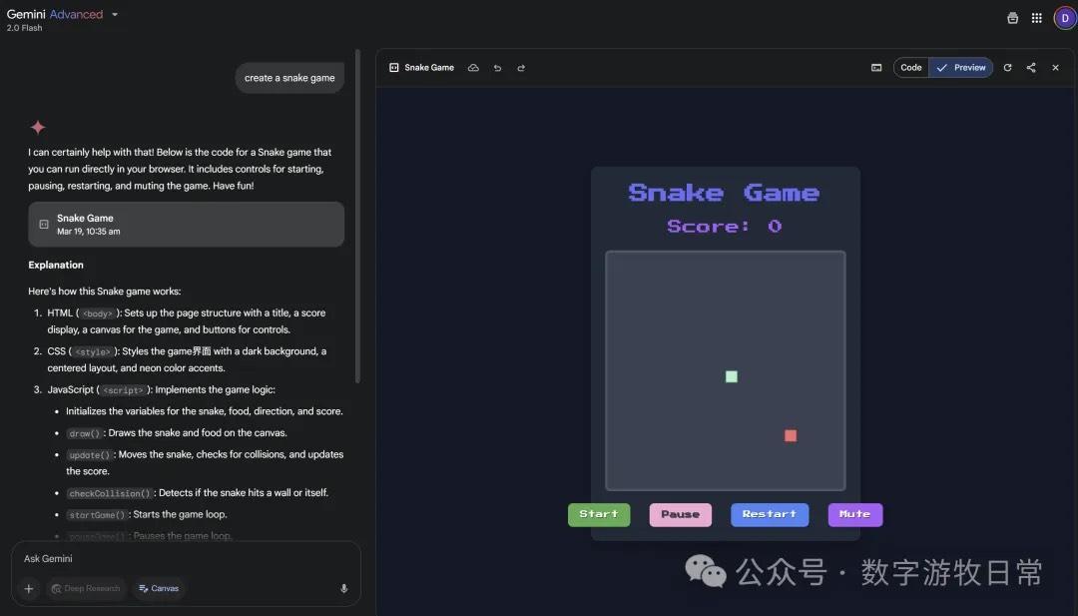Open the Google apps grid

click(x=1037, y=17)
